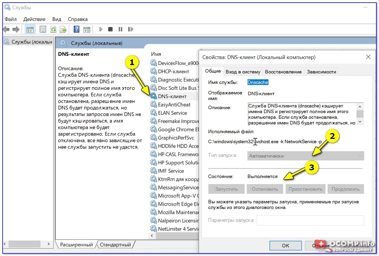This screenshot has height=256, width=379.
Task: Switch to the Вход в систему tab
Action: click(x=243, y=72)
